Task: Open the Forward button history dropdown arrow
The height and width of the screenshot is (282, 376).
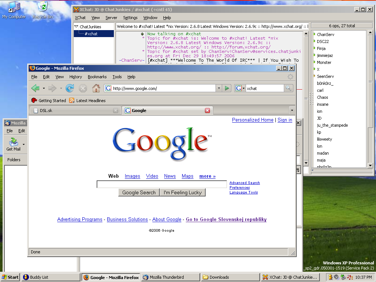Action: (x=61, y=88)
